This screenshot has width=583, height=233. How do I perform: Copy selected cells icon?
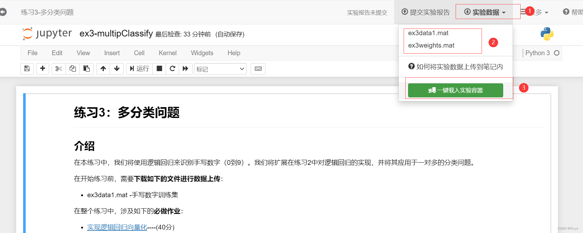point(73,68)
